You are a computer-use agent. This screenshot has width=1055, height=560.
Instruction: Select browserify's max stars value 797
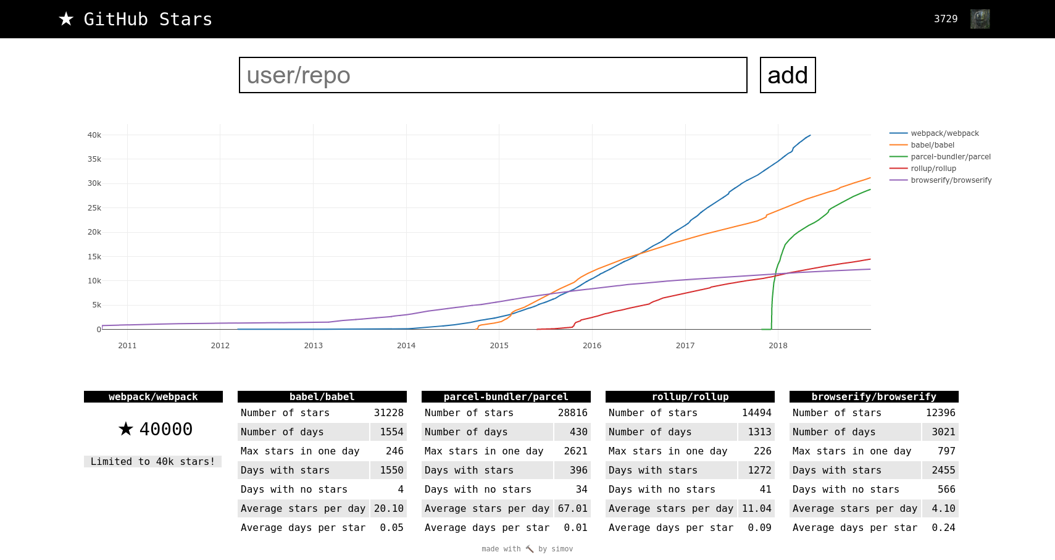[x=947, y=451]
